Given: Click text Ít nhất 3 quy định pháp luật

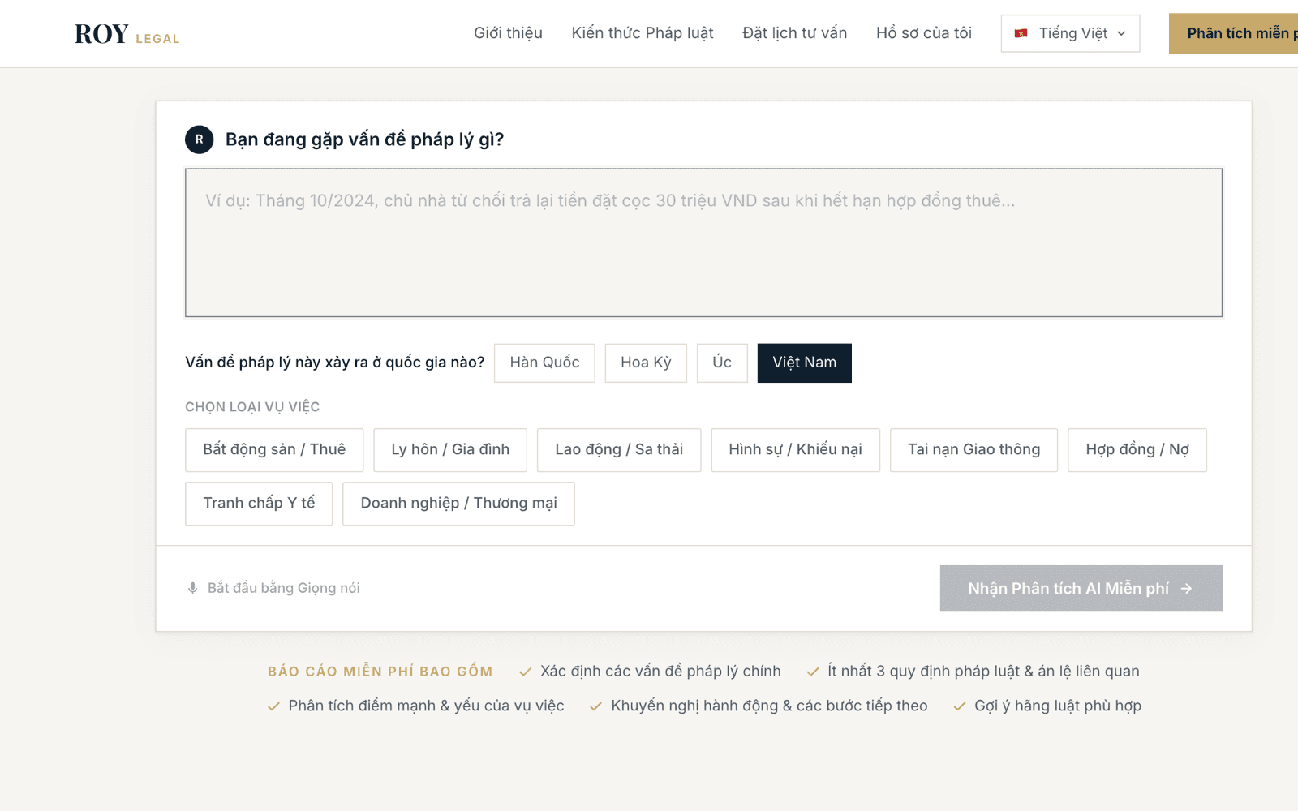Looking at the screenshot, I should pyautogui.click(x=924, y=672).
